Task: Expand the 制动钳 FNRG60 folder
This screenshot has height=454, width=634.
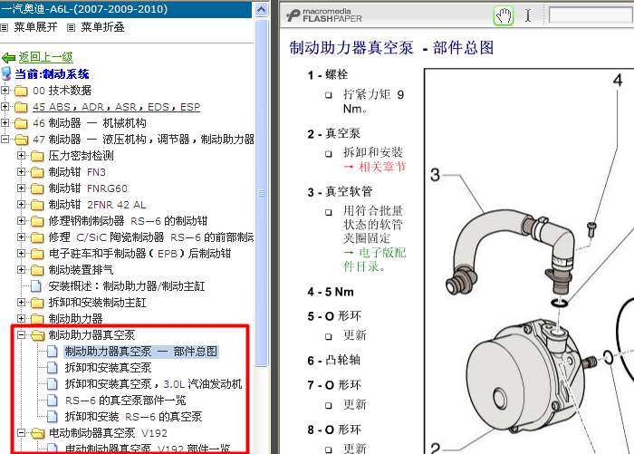Action: (21, 188)
